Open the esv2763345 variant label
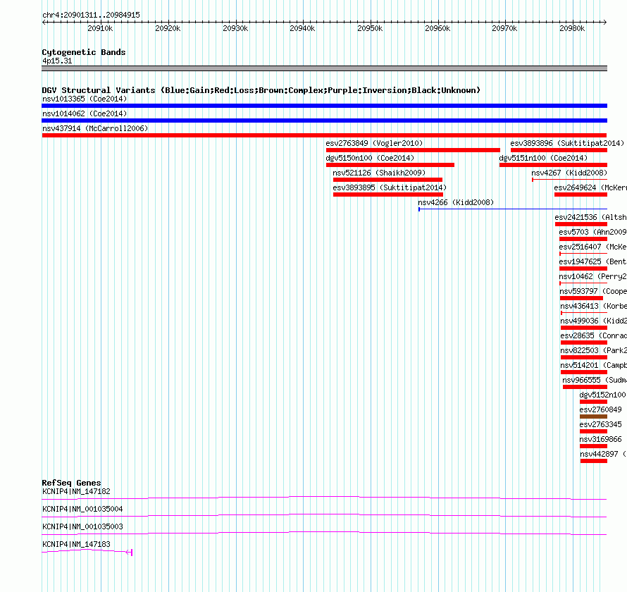The width and height of the screenshot is (627, 592). (x=601, y=424)
